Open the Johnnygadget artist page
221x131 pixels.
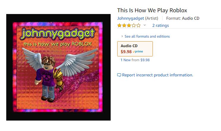pos(131,18)
